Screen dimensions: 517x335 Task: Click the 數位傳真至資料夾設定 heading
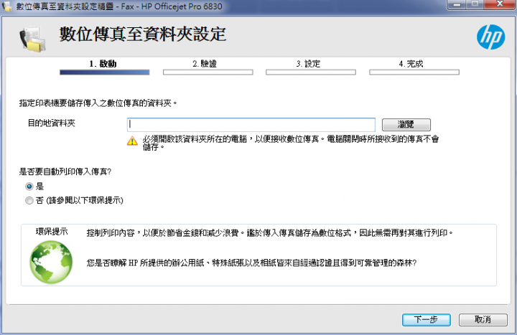(143, 34)
